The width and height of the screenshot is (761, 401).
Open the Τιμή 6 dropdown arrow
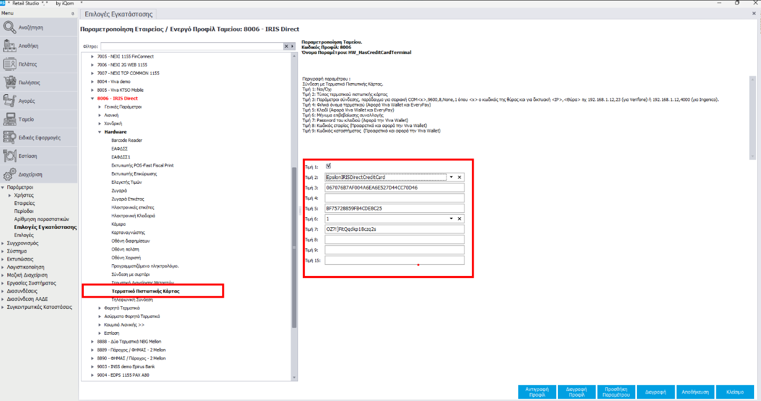(451, 219)
